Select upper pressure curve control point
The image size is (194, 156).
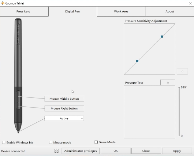tap(162, 37)
